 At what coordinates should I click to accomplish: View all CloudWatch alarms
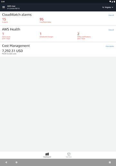click(111, 15)
